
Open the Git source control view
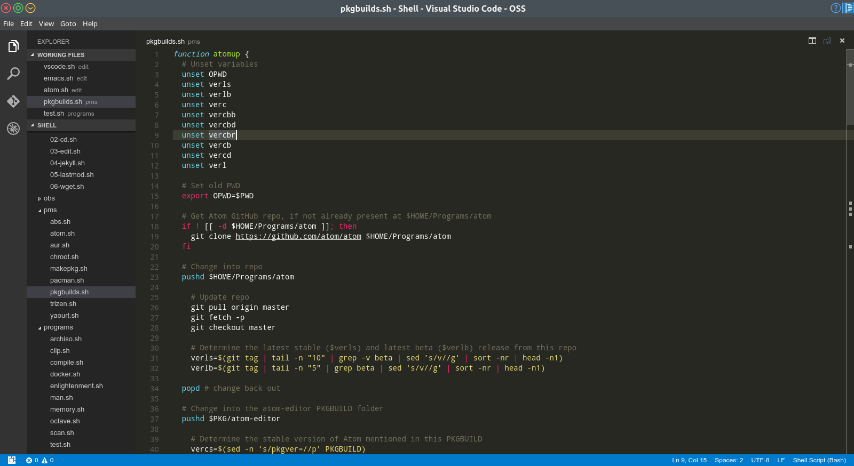pyautogui.click(x=13, y=101)
